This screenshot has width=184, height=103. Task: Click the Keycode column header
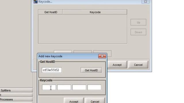95,12
